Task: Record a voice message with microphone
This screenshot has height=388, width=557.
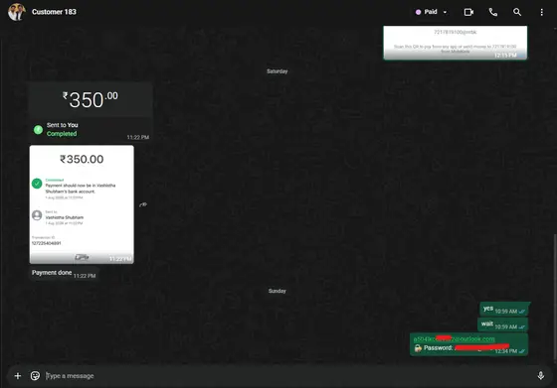Action: (x=540, y=376)
